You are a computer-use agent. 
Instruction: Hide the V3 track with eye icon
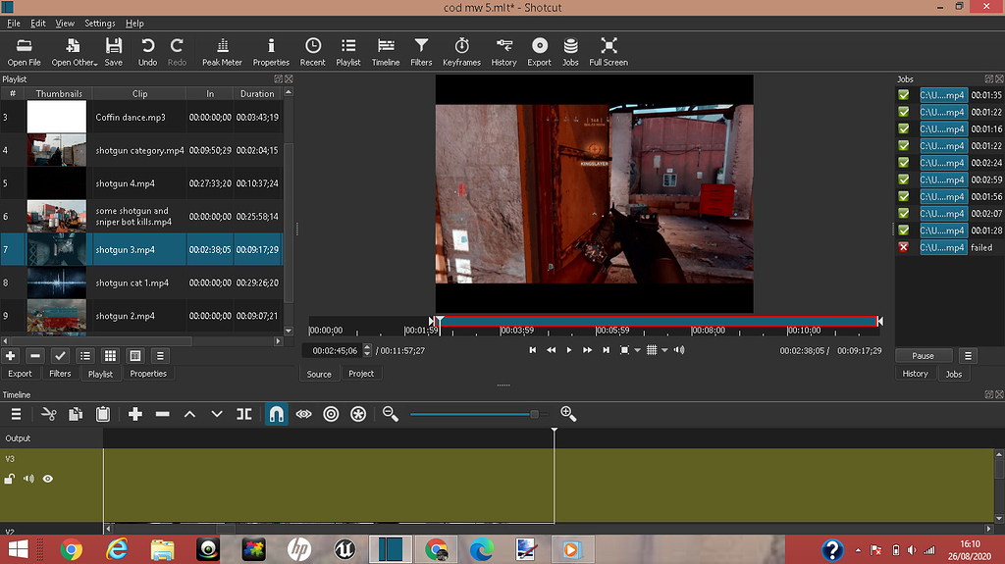coord(48,479)
